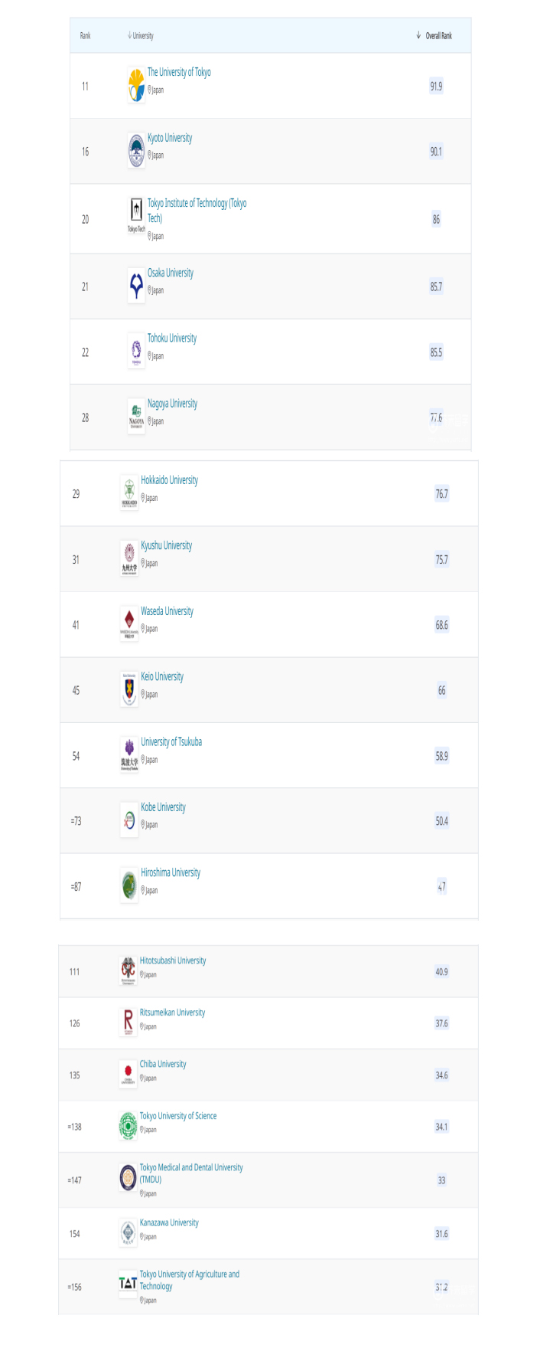Click the Chiba University logo
This screenshot has width=540, height=1345.
click(128, 1074)
